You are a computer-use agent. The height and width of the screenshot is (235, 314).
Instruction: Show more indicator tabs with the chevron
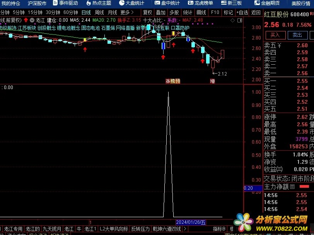[x=185, y=228]
